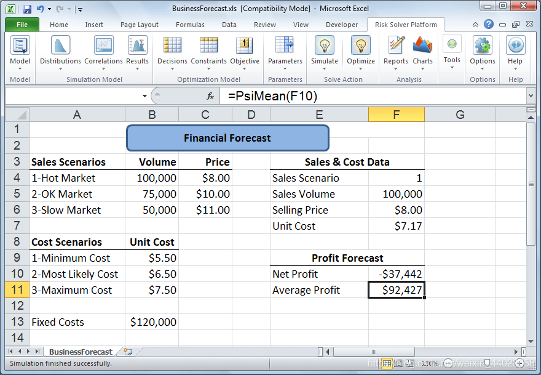This screenshot has height=375, width=541.
Task: Switch to the Insert tab
Action: coord(94,25)
